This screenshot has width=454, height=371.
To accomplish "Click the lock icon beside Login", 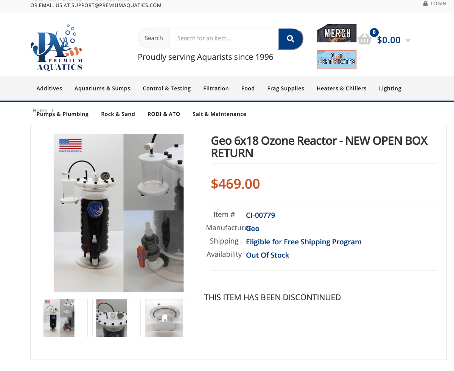I will 426,3.
